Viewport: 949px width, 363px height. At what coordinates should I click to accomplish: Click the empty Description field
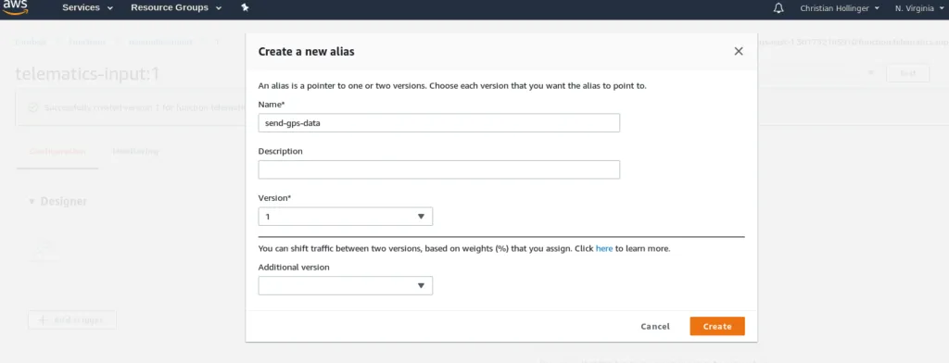(438, 169)
